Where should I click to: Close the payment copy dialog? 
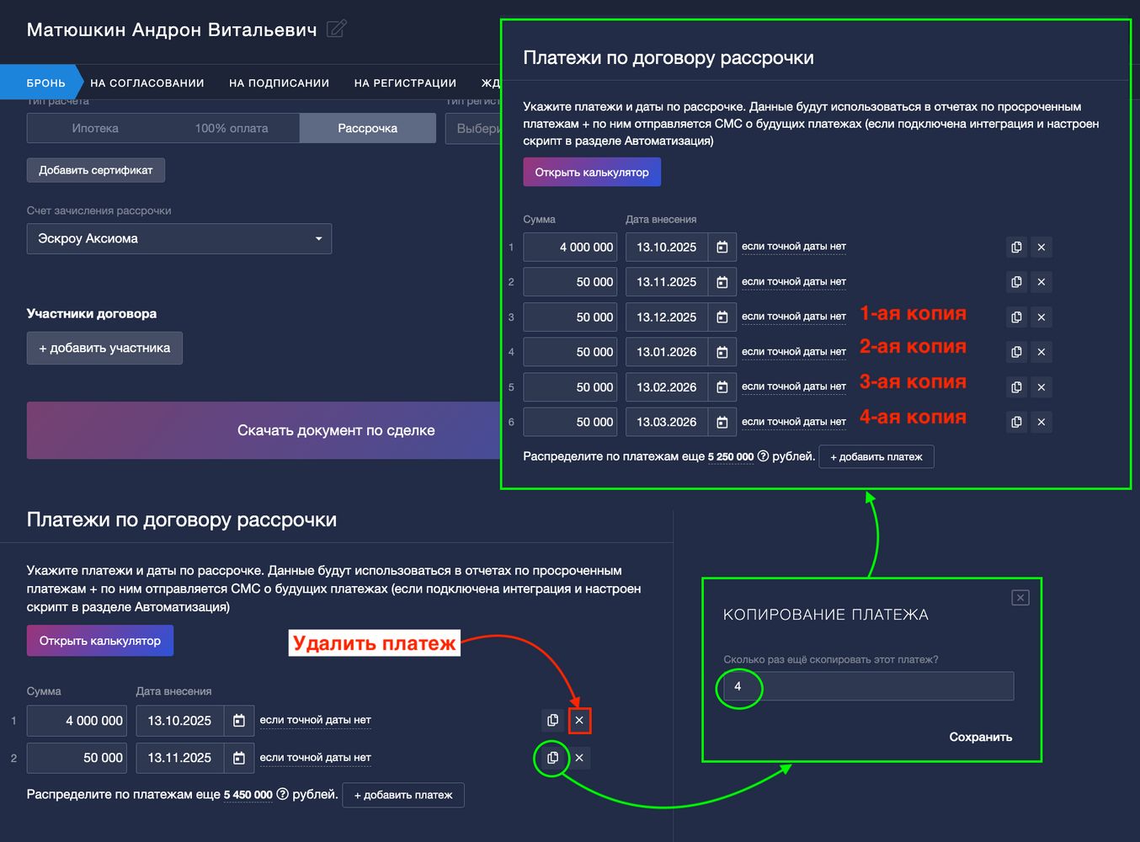[x=1020, y=598]
